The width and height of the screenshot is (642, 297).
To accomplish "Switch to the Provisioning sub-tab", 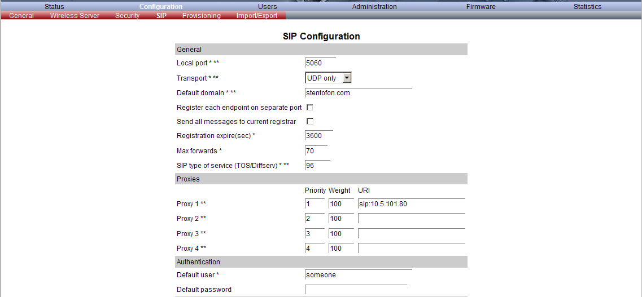I will point(201,16).
